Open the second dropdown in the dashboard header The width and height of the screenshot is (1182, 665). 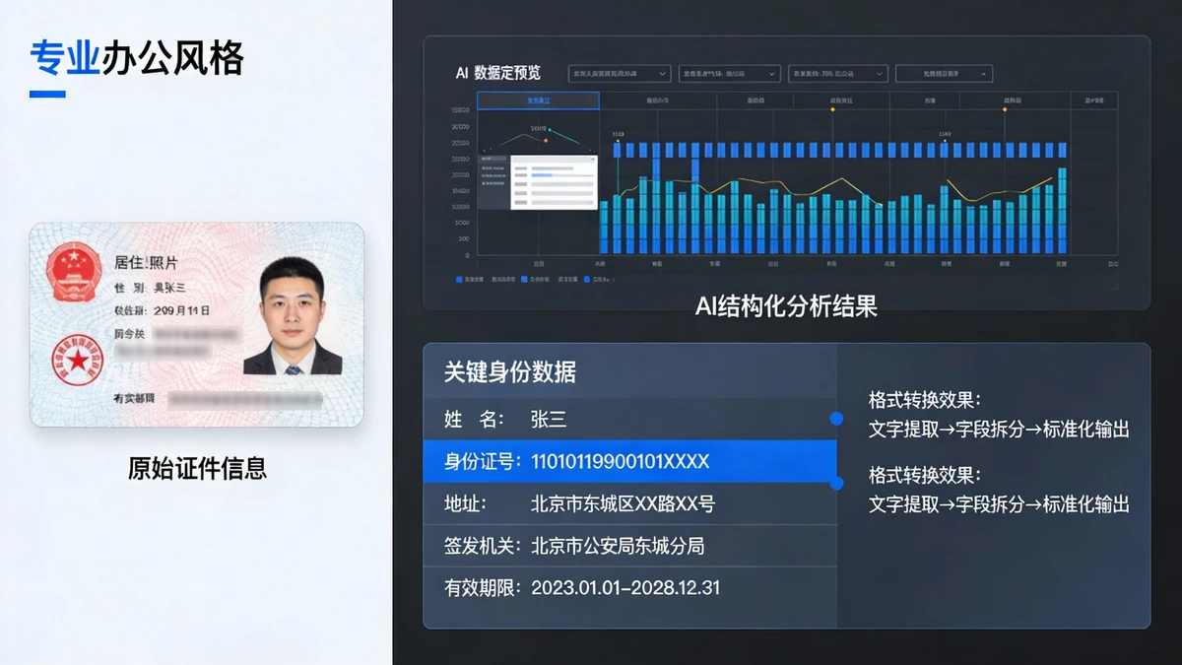pyautogui.click(x=729, y=74)
